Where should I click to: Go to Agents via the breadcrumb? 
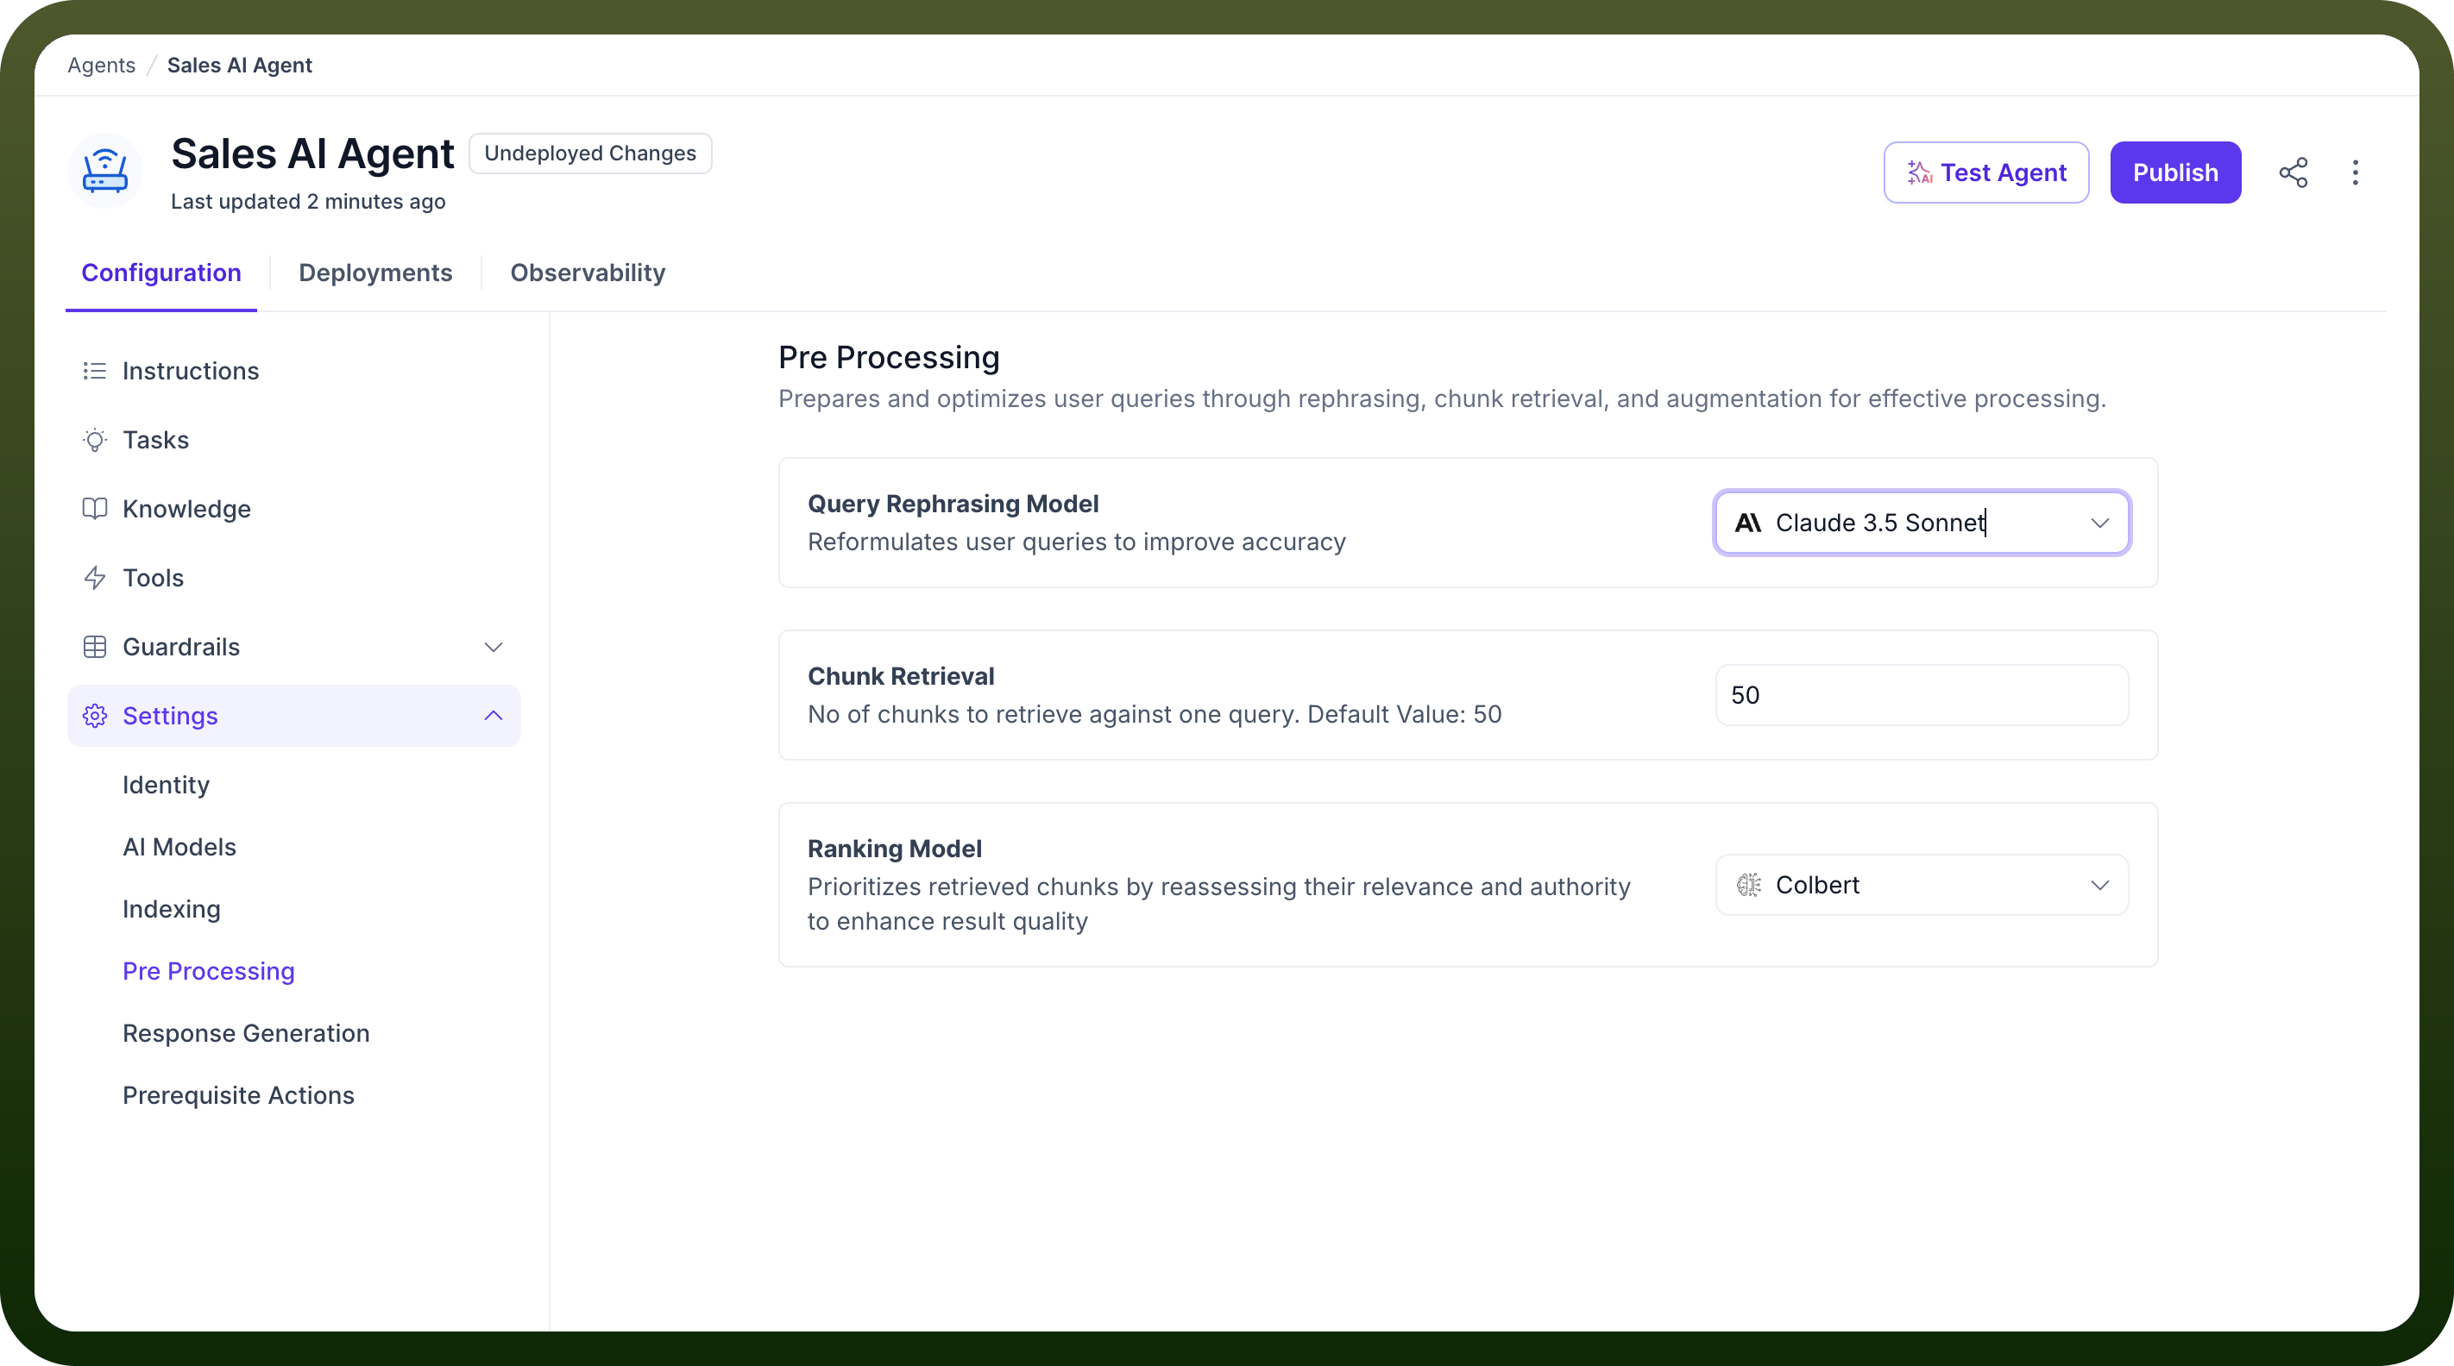coord(101,65)
